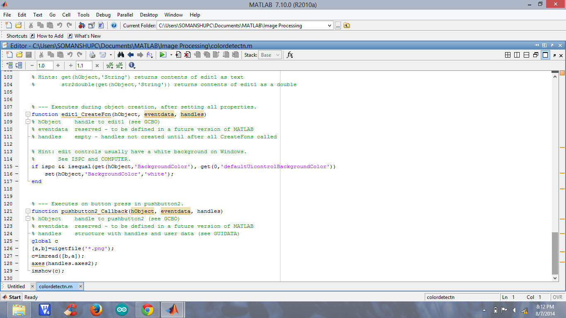Insert cell break icon

[110, 65]
